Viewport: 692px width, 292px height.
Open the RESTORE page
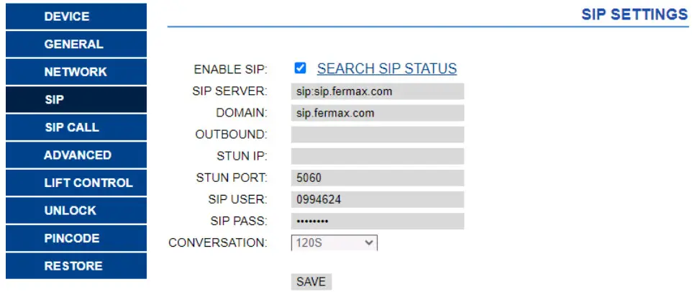[x=76, y=265]
